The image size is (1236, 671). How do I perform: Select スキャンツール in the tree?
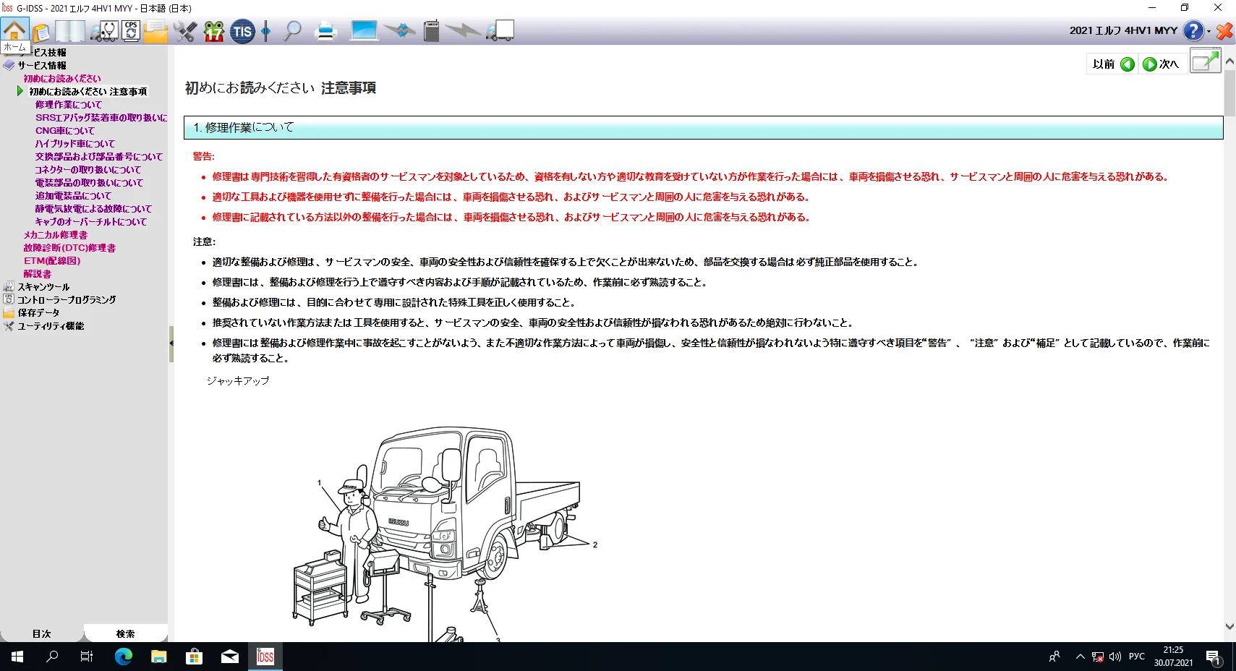43,286
